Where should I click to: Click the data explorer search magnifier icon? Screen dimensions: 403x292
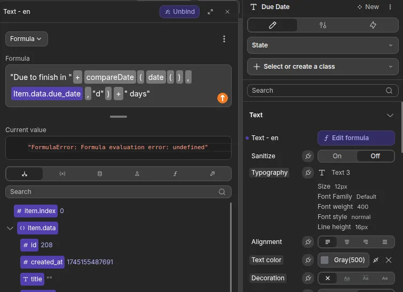[222, 192]
